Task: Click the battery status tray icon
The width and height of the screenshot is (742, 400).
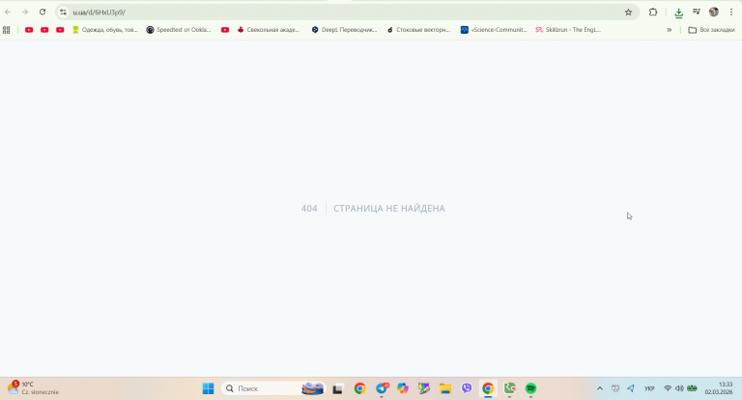Action: click(692, 388)
